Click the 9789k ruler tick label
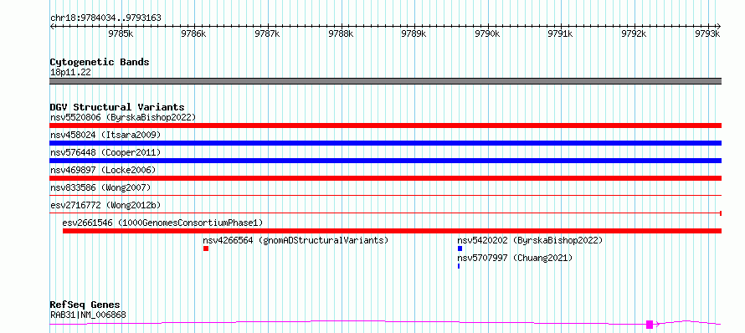745x333 pixels. pos(414,33)
